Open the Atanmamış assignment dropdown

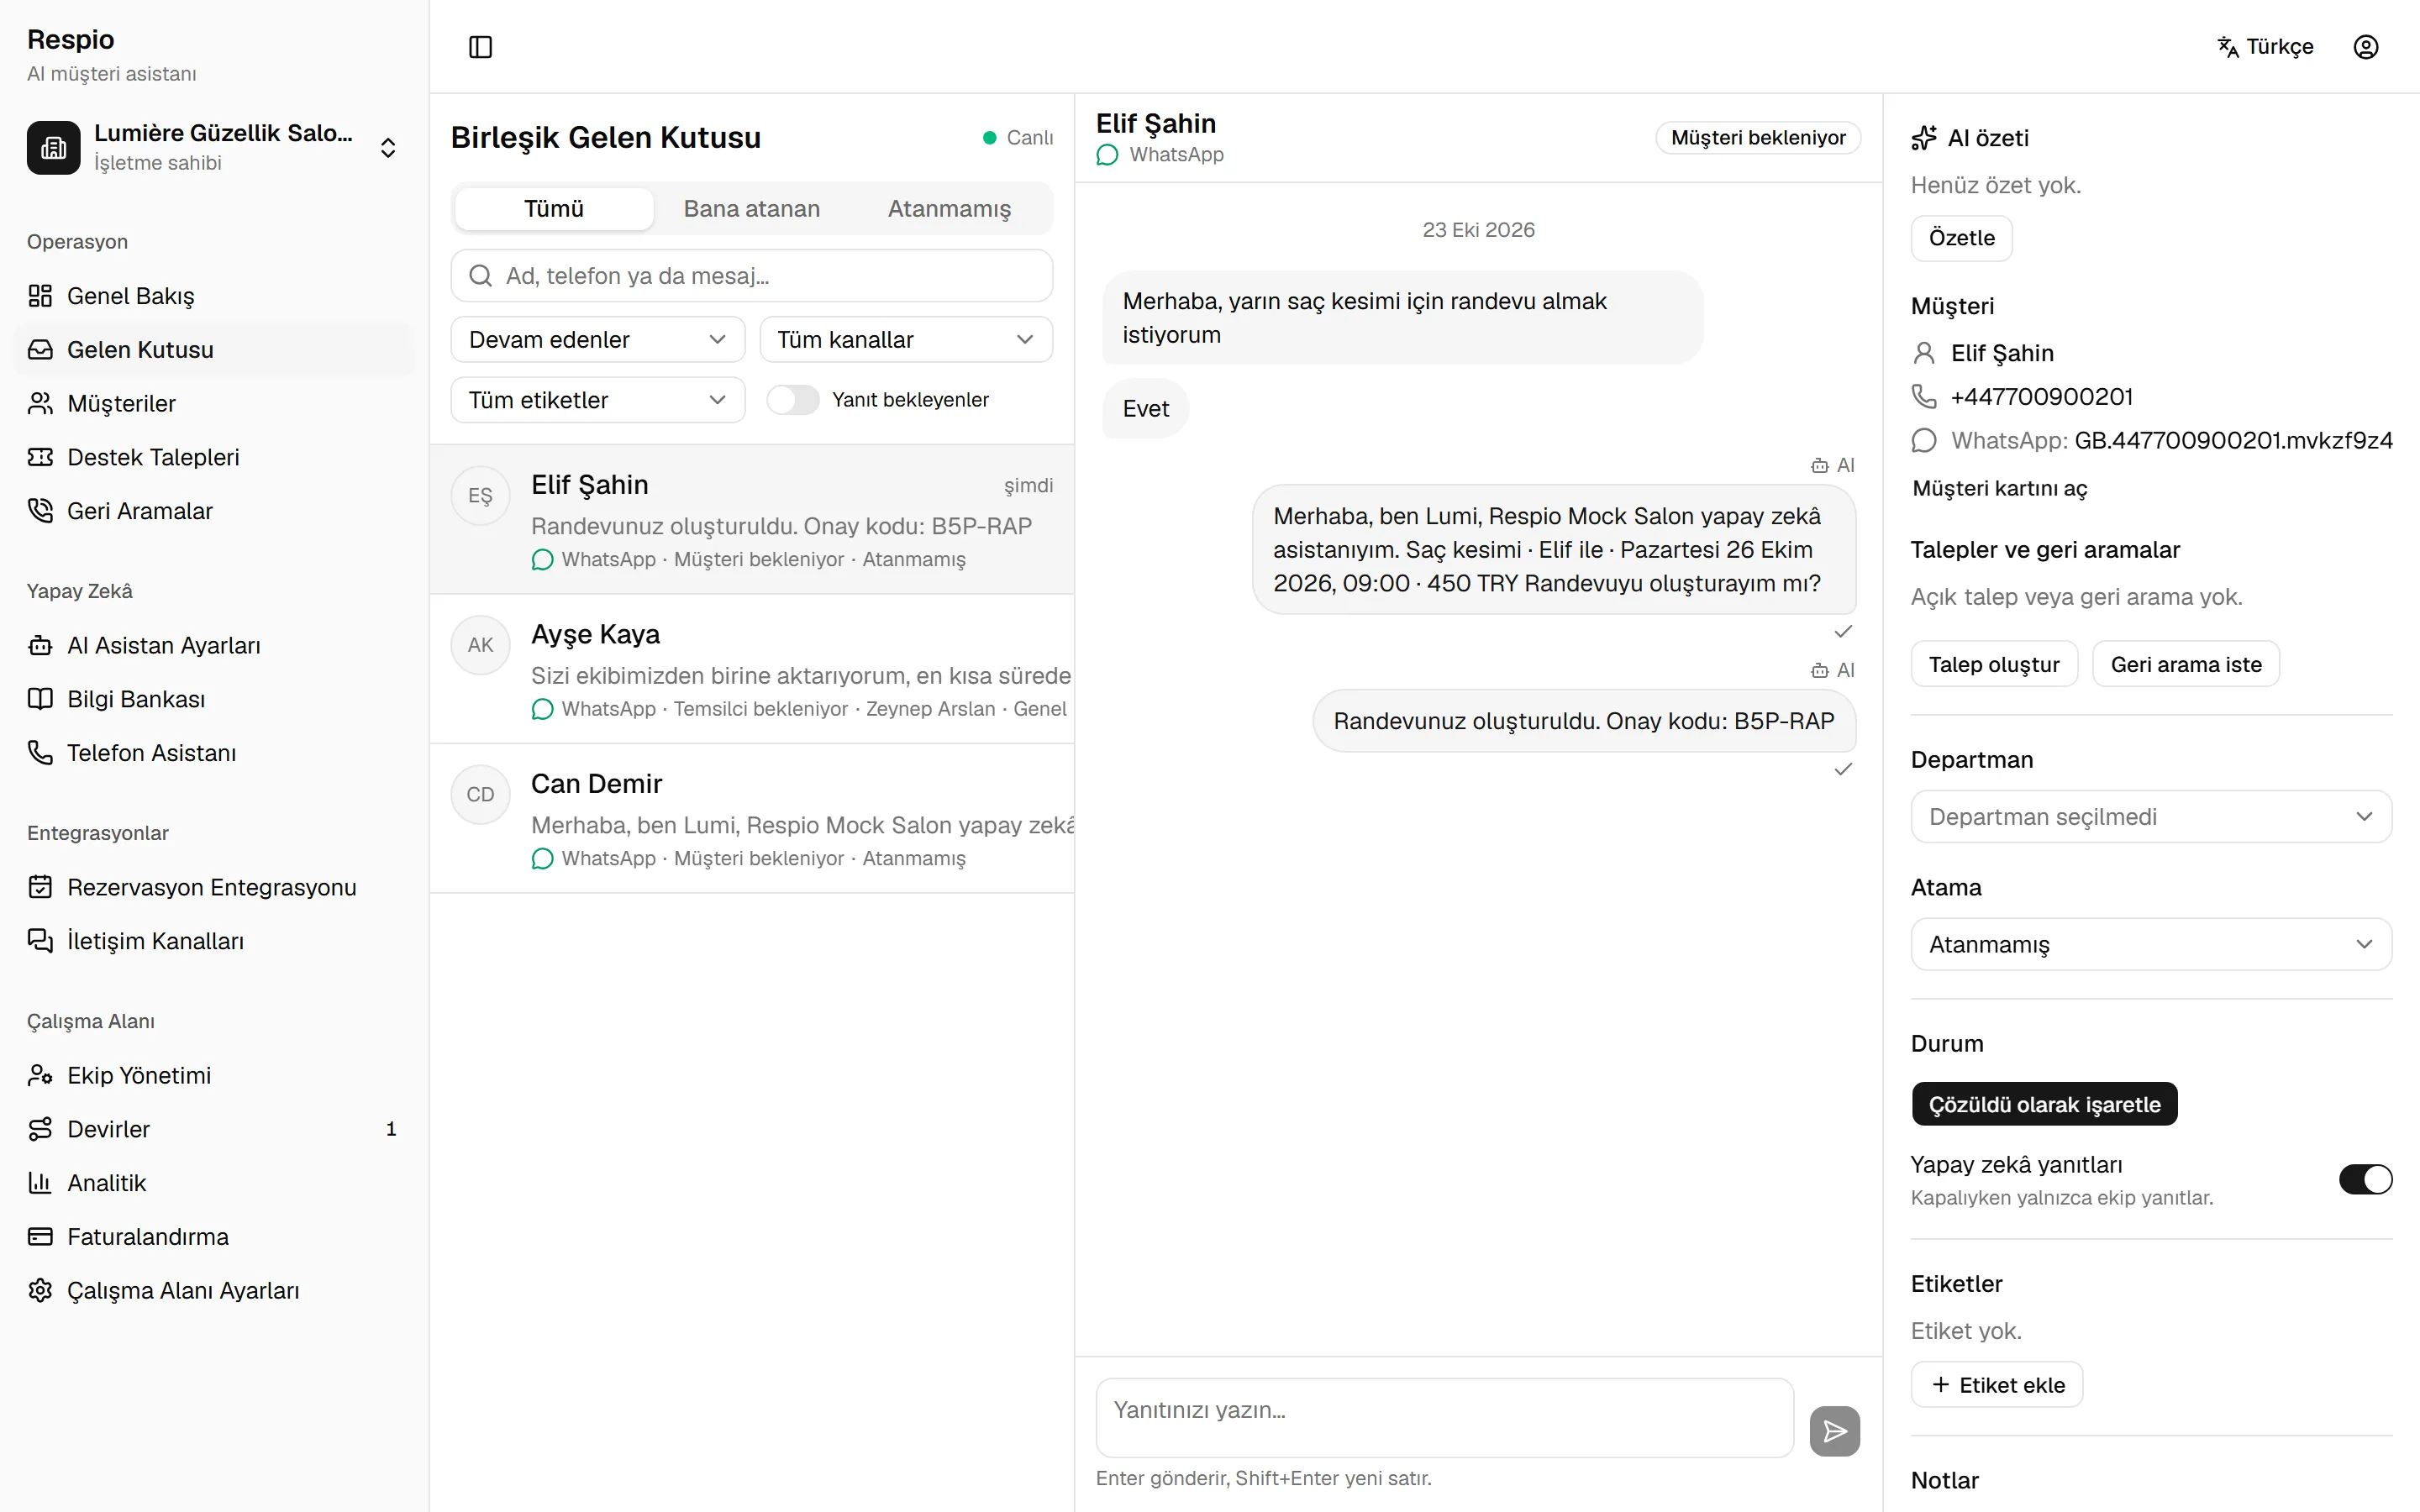[2151, 944]
